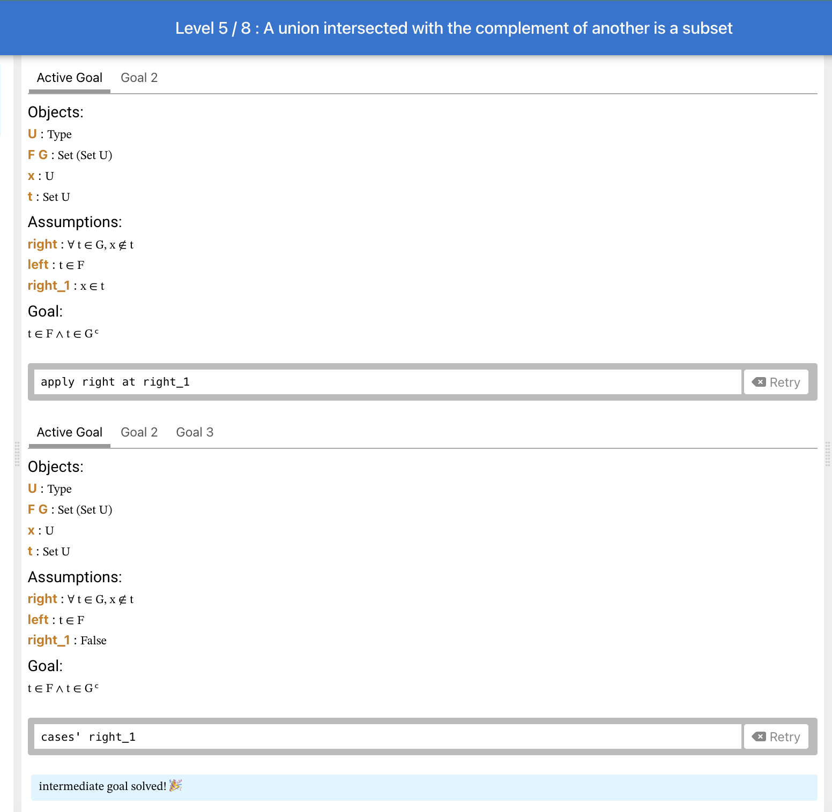
Task: Click the "intermediate goal solved!" message banner
Action: pos(424,787)
